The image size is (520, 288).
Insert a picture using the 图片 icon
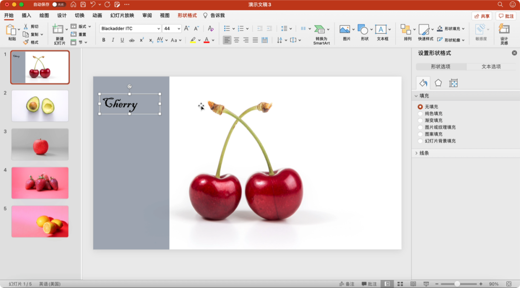click(345, 30)
